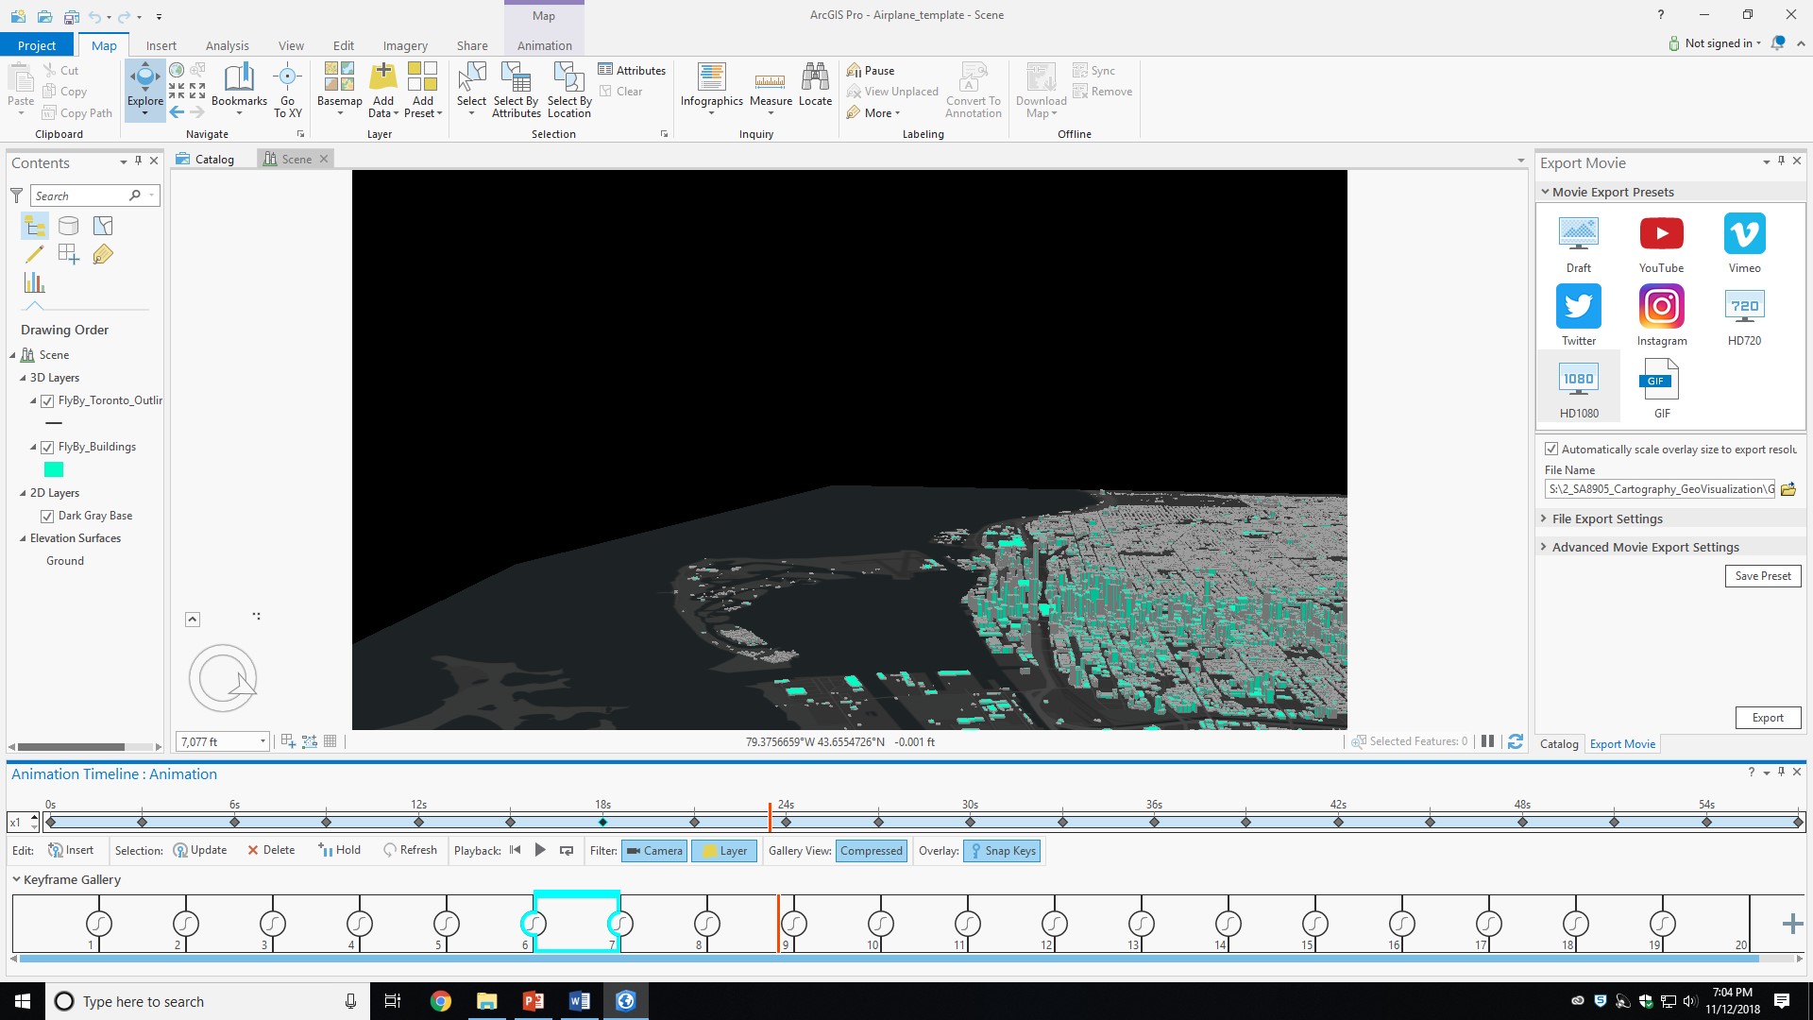
Task: Disable automatically scale overlay size option
Action: [1550, 449]
